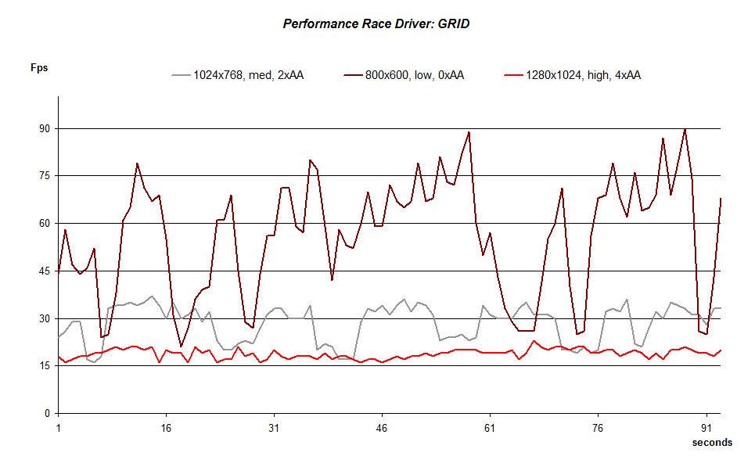Click the x-axis value "61"
This screenshot has height=467, width=755.
tap(490, 429)
